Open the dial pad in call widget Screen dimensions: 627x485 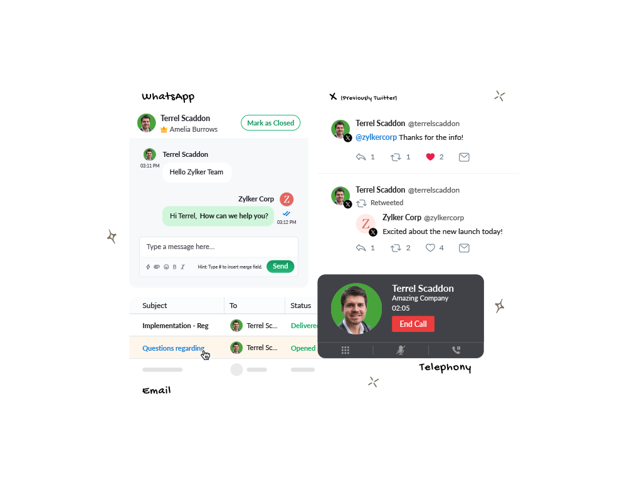coord(345,350)
